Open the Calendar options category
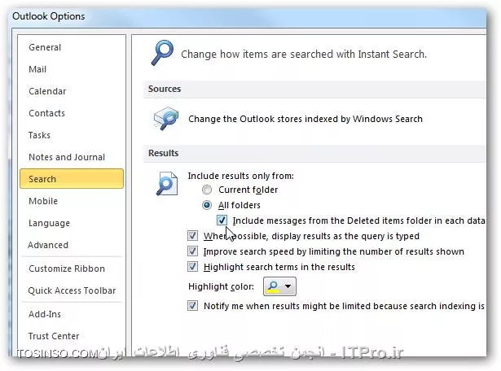This screenshot has width=501, height=371. tap(47, 91)
